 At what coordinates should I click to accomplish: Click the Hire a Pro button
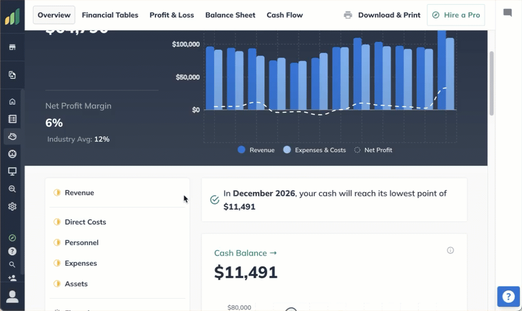[456, 15]
